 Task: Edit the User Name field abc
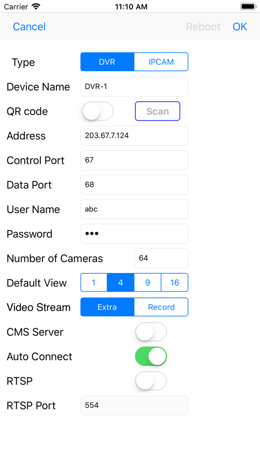[134, 209]
